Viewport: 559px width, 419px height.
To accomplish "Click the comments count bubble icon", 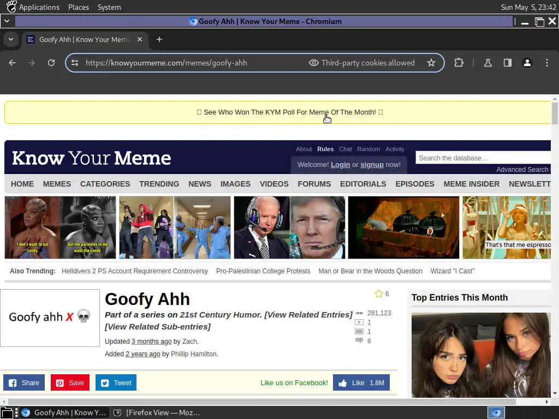I will point(359,341).
